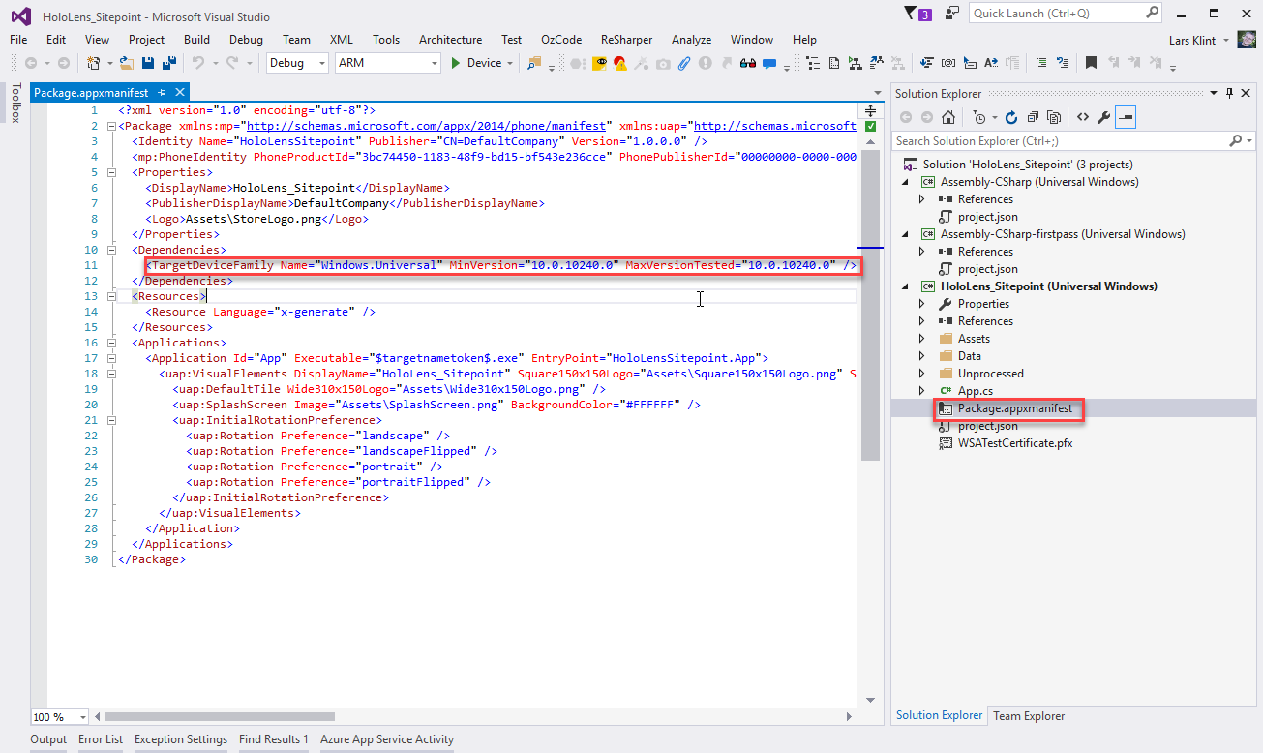Start debugging with green play Device button
Viewport: 1263px width, 753px height.
tap(483, 63)
